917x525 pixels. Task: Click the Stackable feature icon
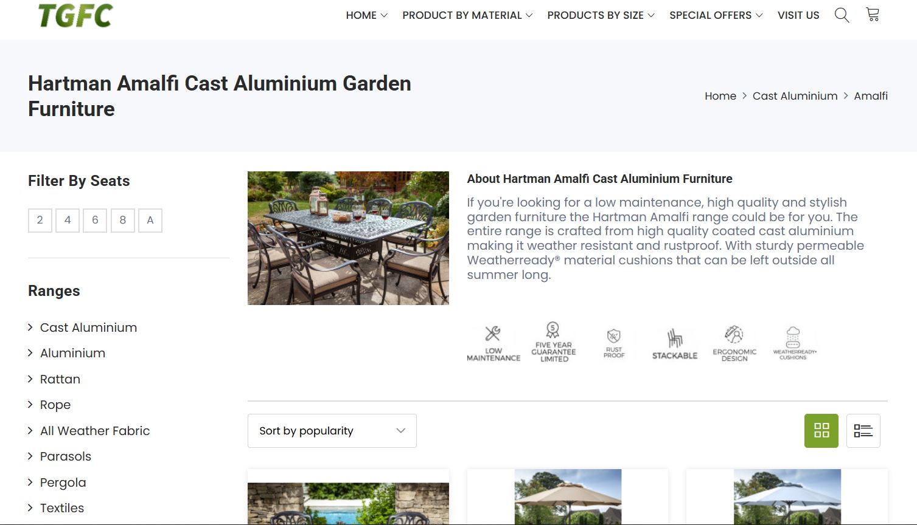674,345
